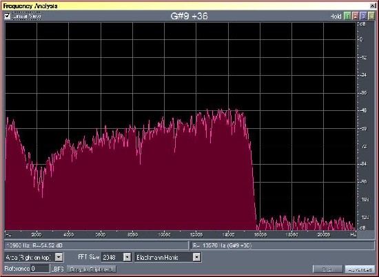Click the Blackmann-Harris text field
The height and width of the screenshot is (277, 379).
tap(164, 257)
